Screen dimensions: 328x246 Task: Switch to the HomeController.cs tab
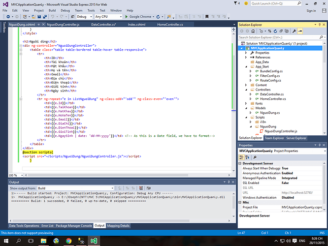click(x=169, y=24)
